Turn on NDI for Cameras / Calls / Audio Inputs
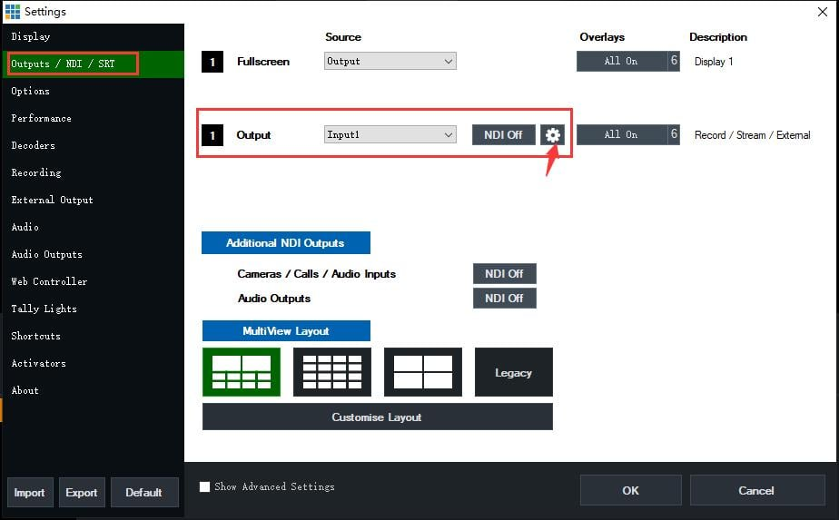Screen dimensions: 839x520 [x=504, y=273]
